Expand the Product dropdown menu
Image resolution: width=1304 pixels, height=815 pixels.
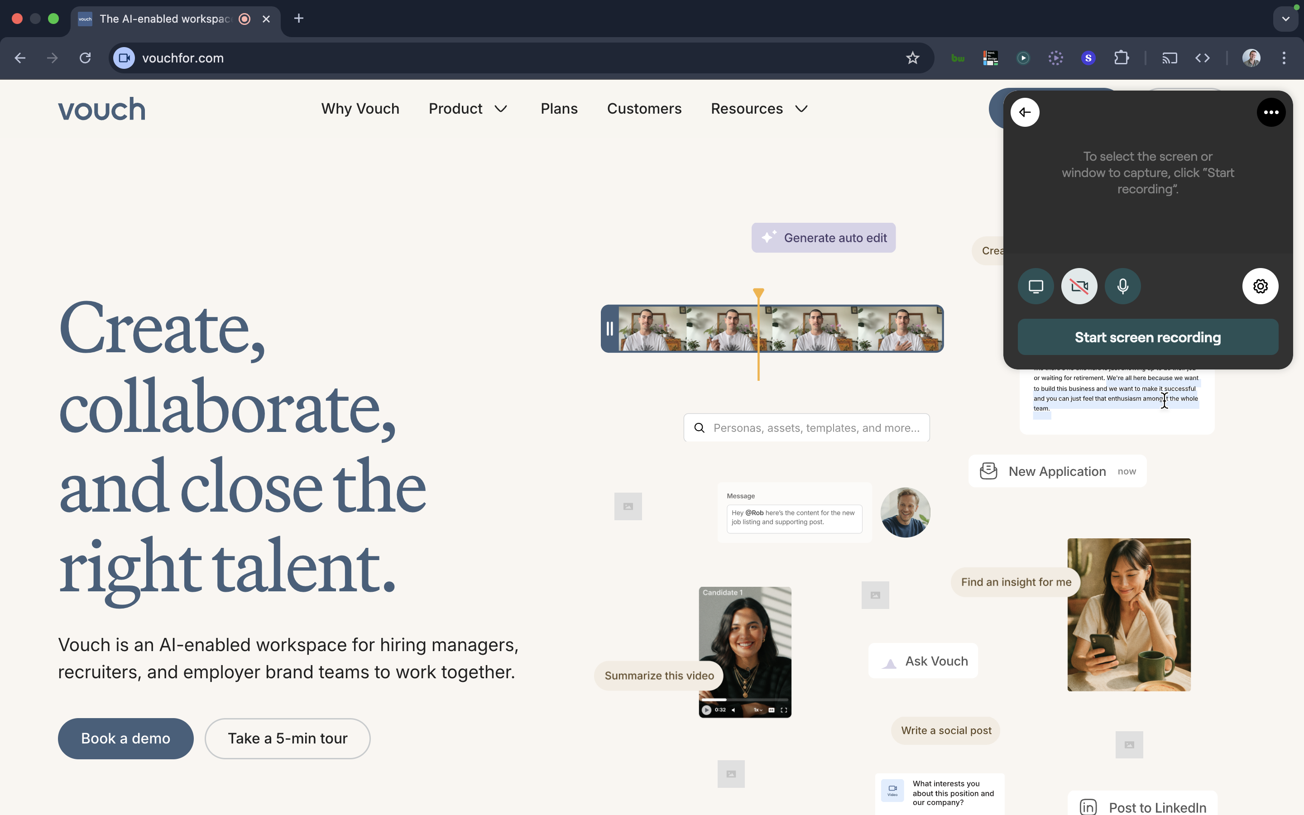pos(468,108)
